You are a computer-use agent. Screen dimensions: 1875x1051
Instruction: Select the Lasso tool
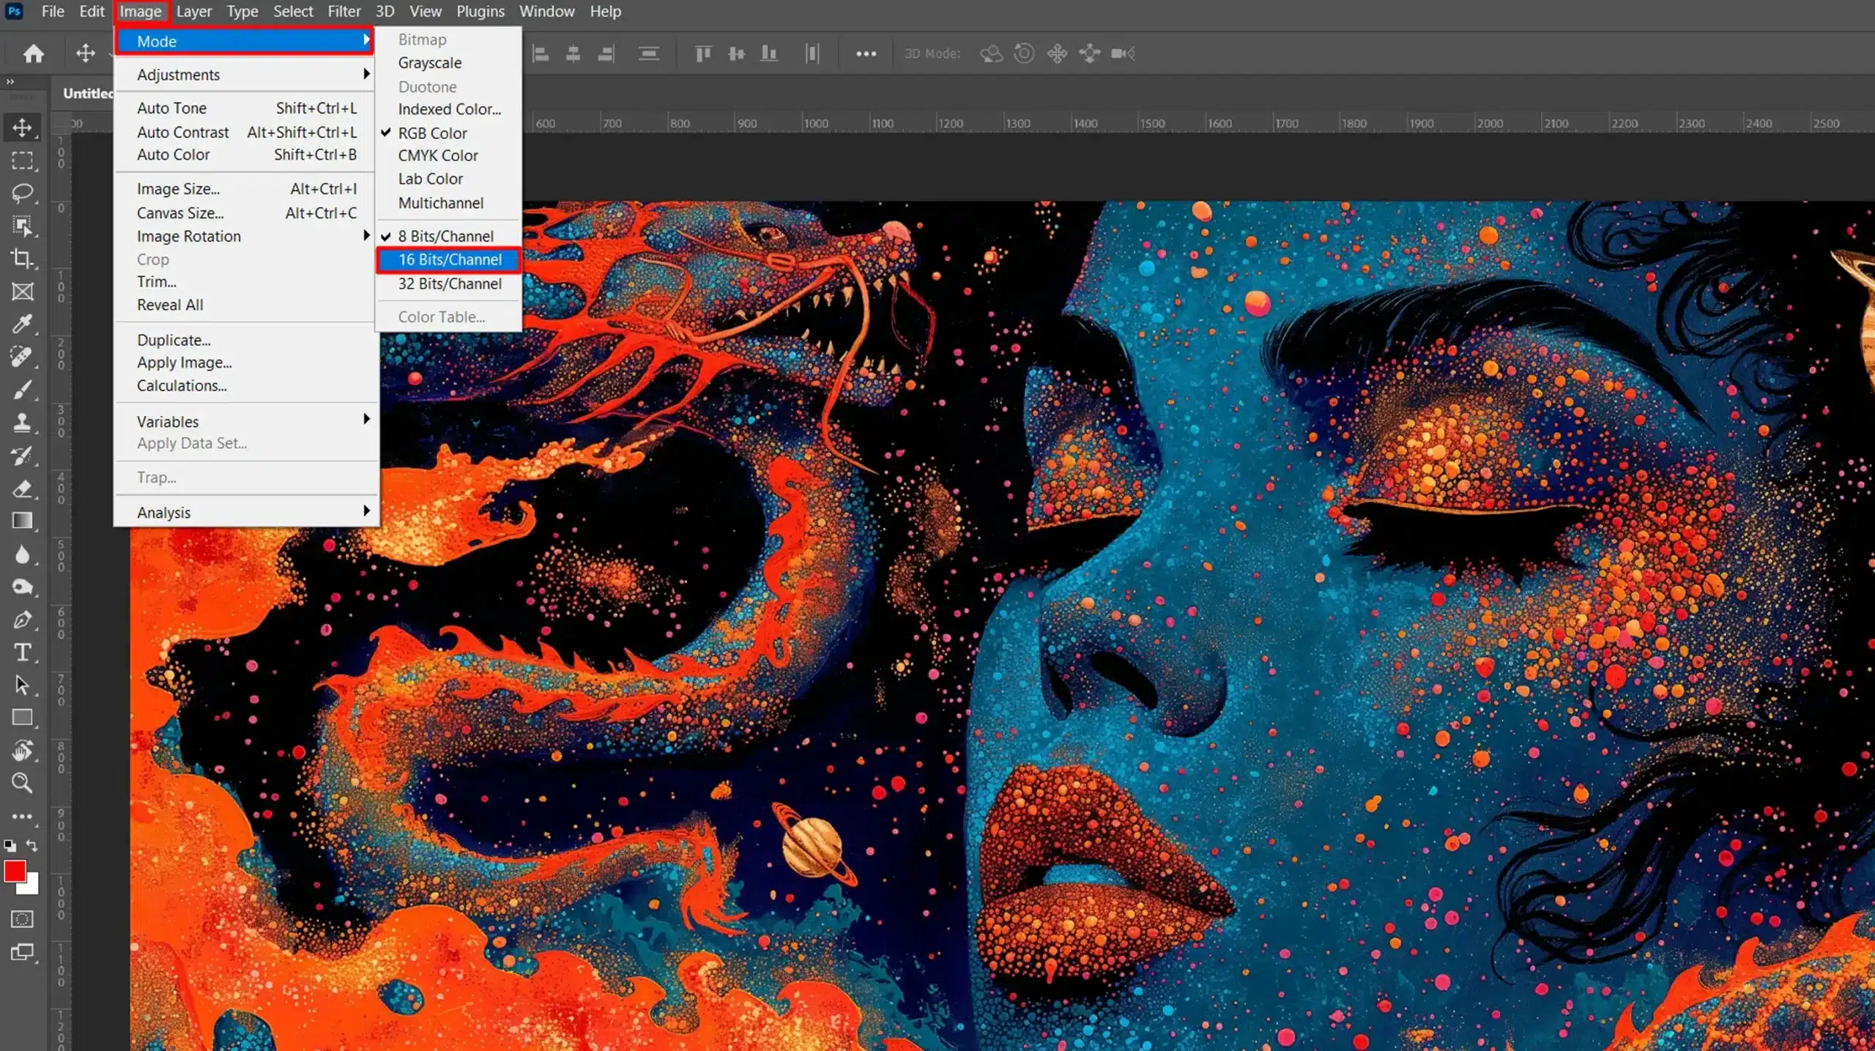point(22,193)
